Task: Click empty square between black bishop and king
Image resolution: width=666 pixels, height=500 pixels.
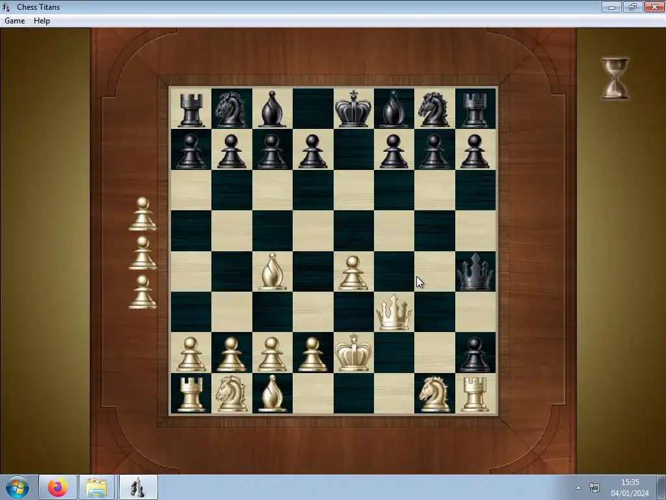Action: pyautogui.click(x=313, y=109)
